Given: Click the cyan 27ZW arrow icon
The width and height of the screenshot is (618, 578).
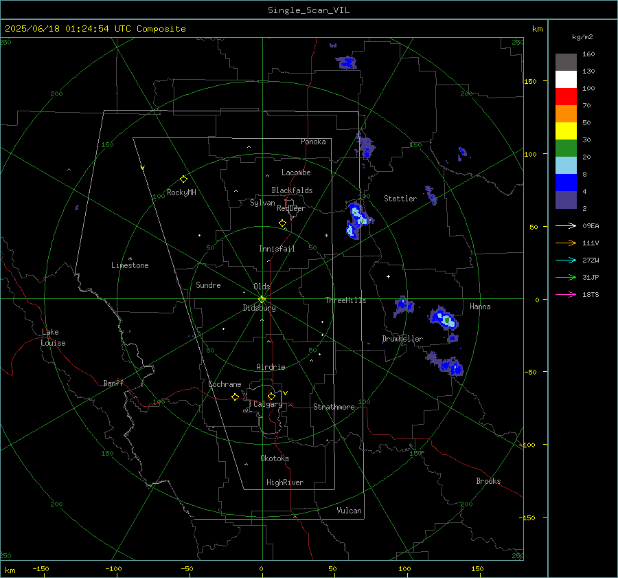Looking at the screenshot, I should 566,260.
